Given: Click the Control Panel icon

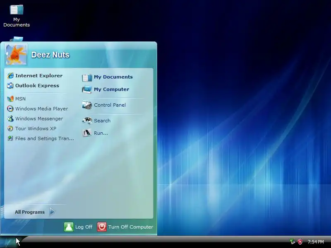Looking at the screenshot, I should [87, 105].
